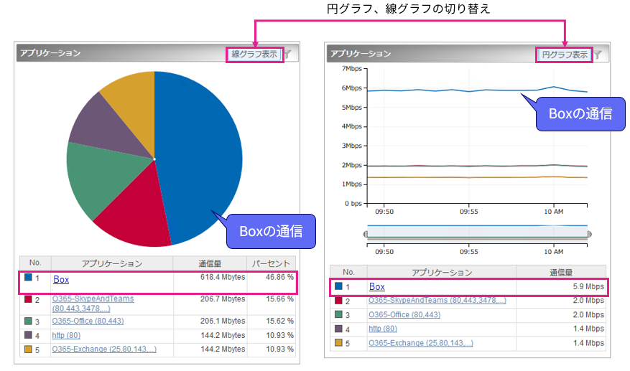Click the 線グラフ表示 button
This screenshot has width=630, height=371.
click(254, 54)
